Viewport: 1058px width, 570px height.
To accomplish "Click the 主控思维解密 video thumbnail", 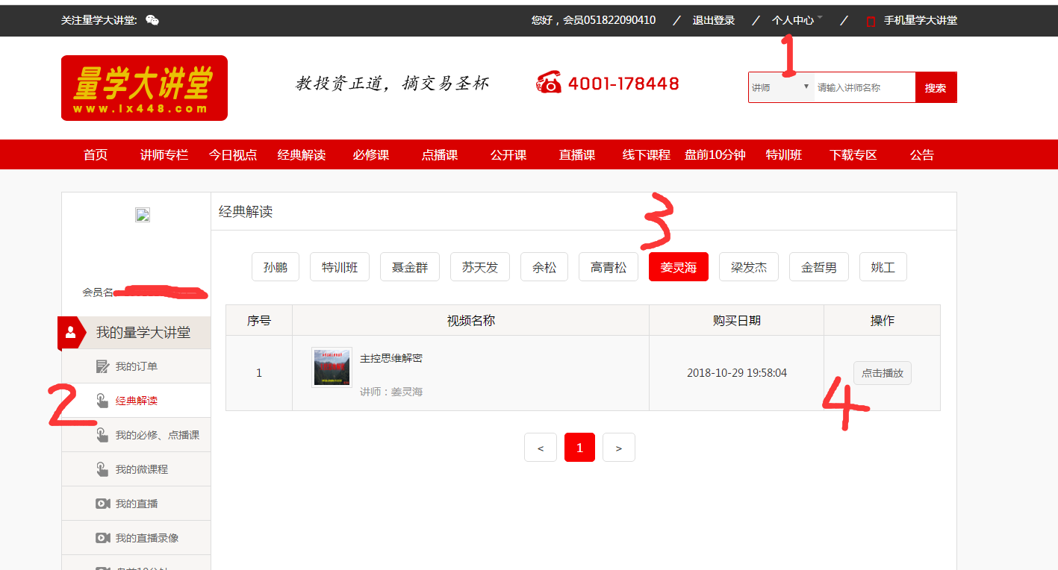I will click(x=332, y=367).
